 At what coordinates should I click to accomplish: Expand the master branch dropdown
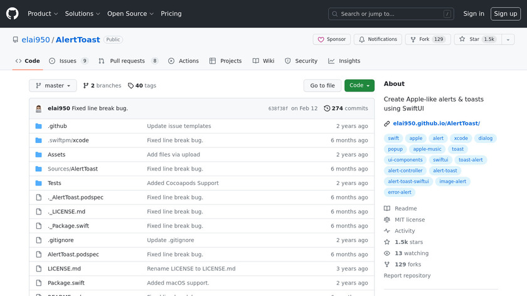pos(53,86)
